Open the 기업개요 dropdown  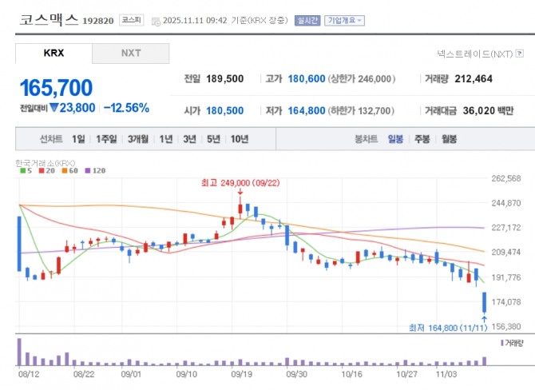point(344,21)
